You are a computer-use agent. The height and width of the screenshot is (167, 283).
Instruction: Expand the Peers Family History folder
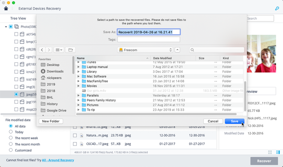[78, 100]
